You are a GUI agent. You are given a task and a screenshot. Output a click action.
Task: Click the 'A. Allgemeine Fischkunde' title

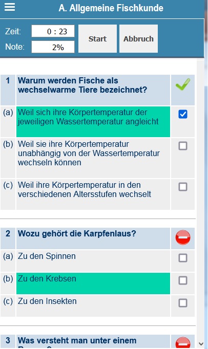pyautogui.click(x=111, y=8)
